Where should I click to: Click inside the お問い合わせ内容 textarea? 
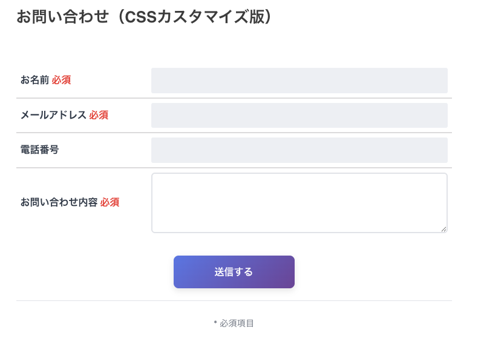[299, 203]
